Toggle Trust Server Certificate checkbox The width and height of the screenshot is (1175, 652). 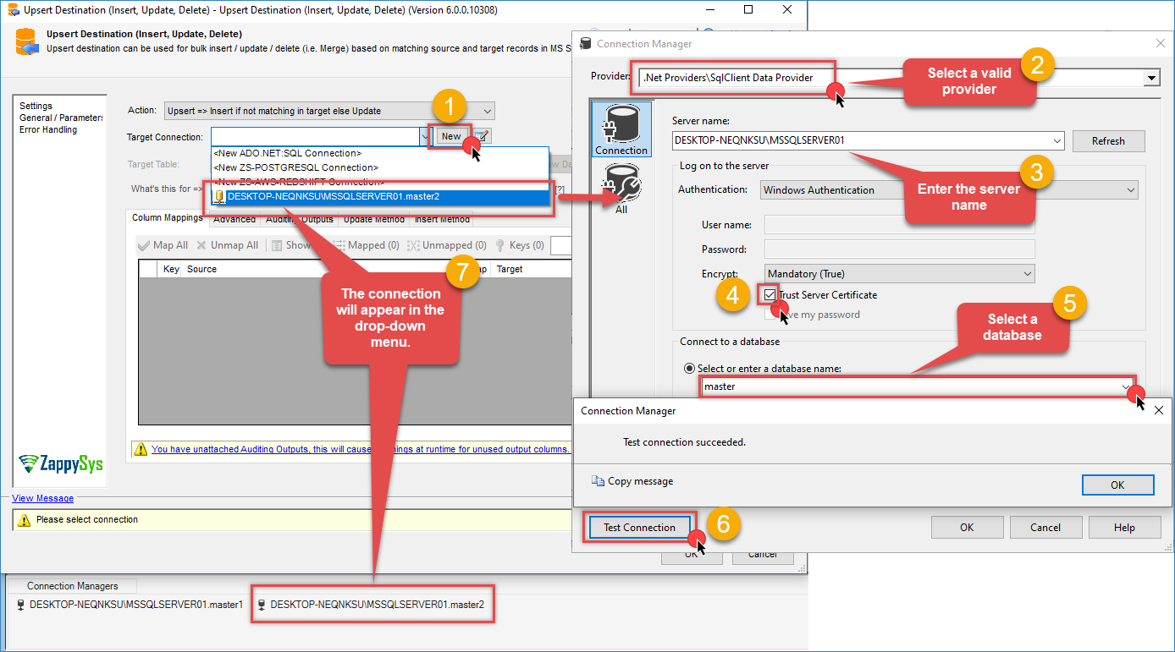[x=769, y=295]
